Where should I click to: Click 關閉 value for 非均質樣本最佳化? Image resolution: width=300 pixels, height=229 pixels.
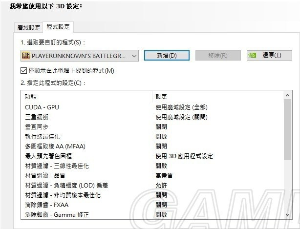coord(161,195)
